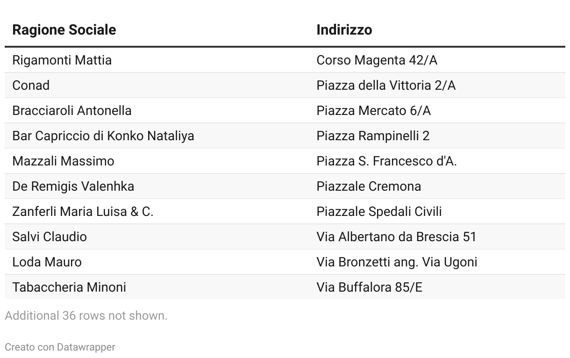Click Via Albertano da Brescia 51
The width and height of the screenshot is (570, 358).
tap(396, 237)
